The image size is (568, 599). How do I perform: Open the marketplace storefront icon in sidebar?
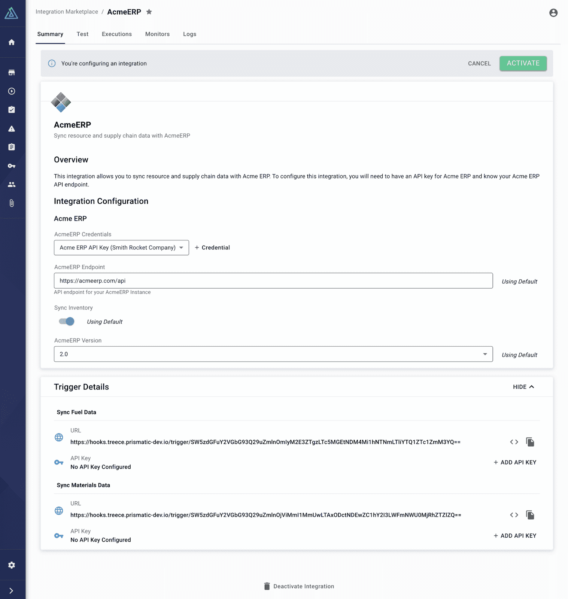(12, 73)
